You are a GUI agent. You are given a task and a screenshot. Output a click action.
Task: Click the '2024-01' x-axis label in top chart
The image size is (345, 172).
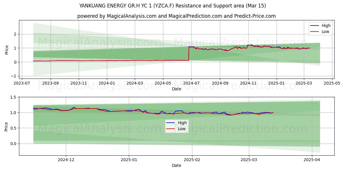(x=107, y=83)
